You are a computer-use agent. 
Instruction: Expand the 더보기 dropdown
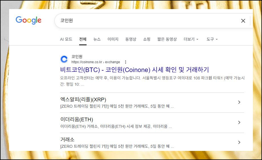(191, 39)
